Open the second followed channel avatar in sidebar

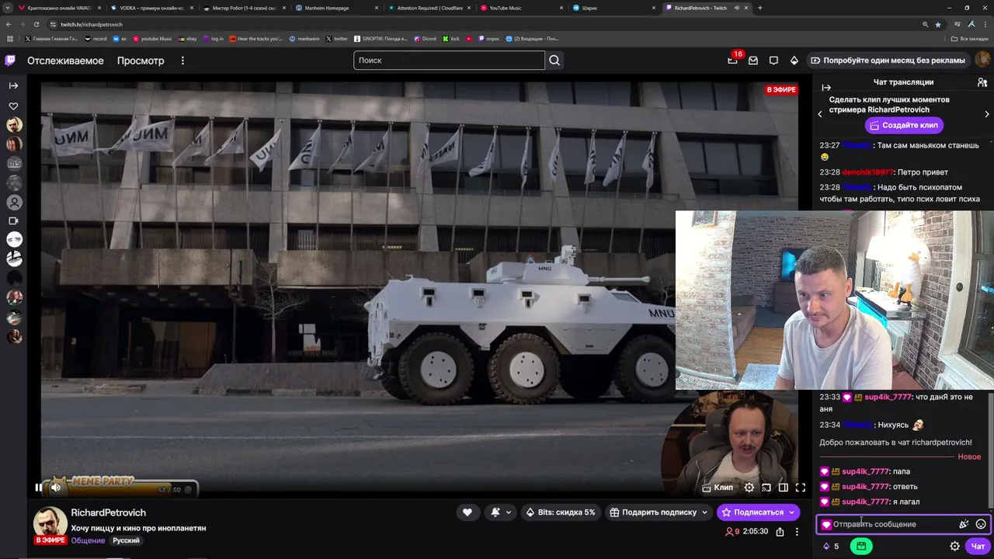click(14, 144)
